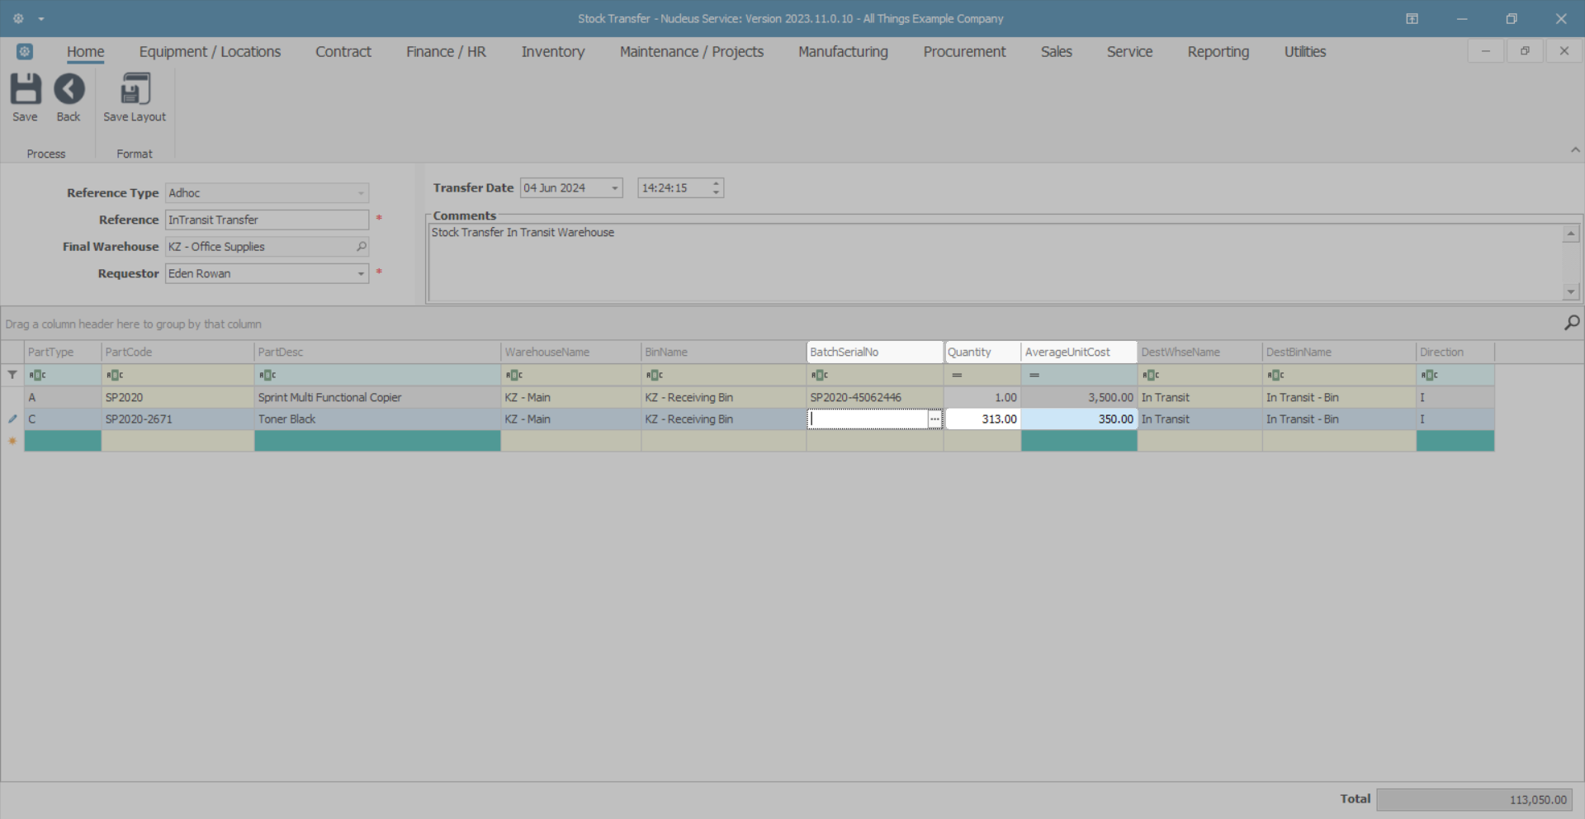This screenshot has width=1585, height=819.
Task: Open the Inventory menu
Action: (553, 51)
